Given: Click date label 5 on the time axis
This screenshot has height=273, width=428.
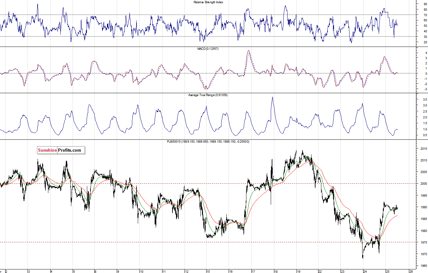Looking at the screenshot, I should pos(74,271).
